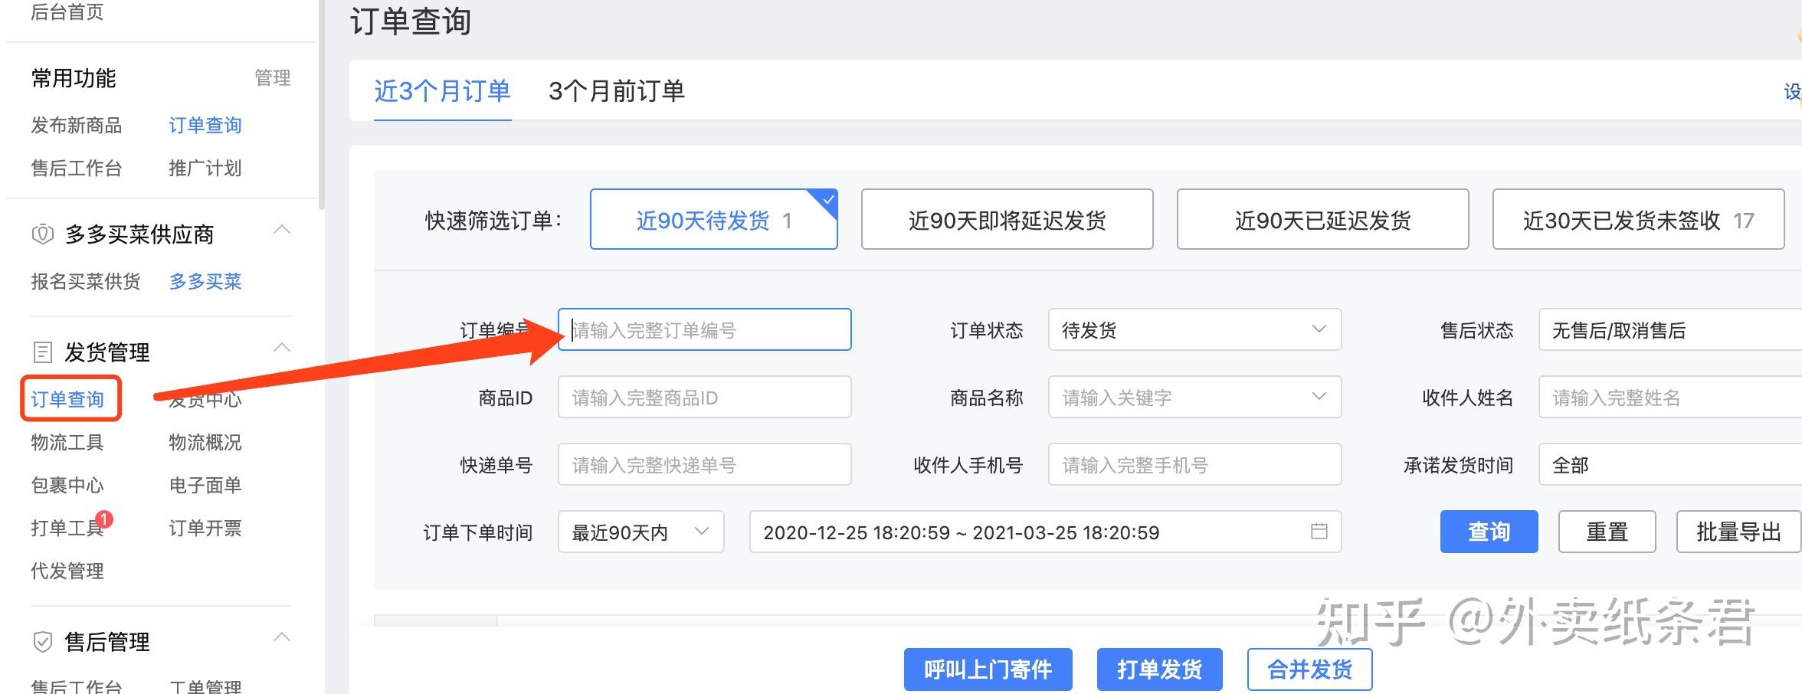Open 售后工作台 under 常用功能
This screenshot has height=694, width=1802.
click(x=77, y=168)
